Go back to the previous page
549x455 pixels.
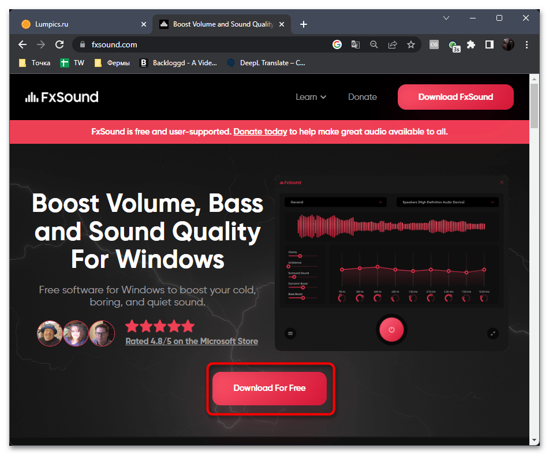click(23, 44)
